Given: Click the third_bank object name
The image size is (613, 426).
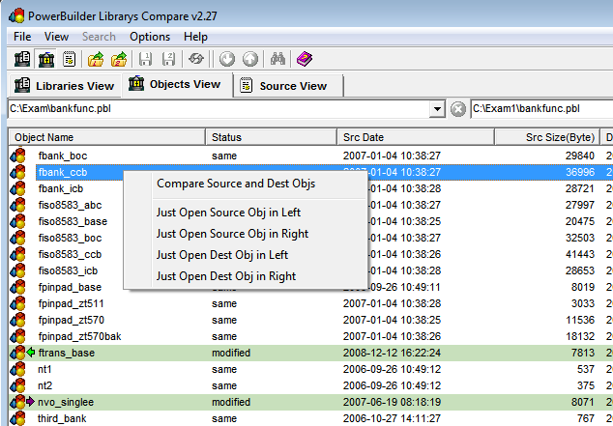Looking at the screenshot, I should [62, 418].
